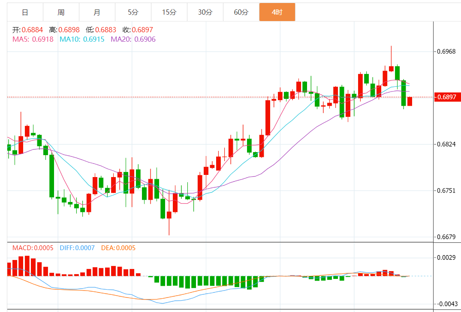Click the red 0.6897 current price tag
461x312 pixels.
point(447,97)
